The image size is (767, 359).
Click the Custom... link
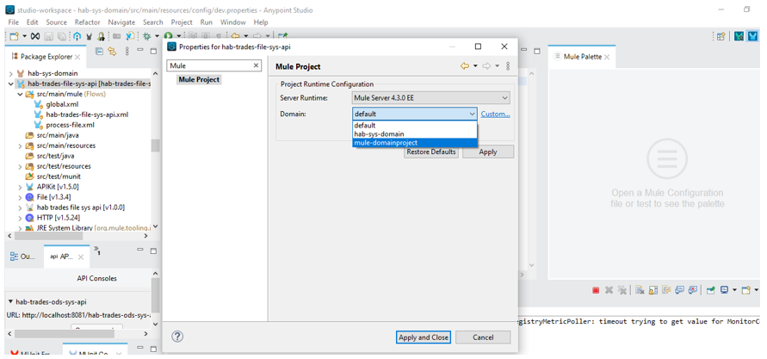496,114
